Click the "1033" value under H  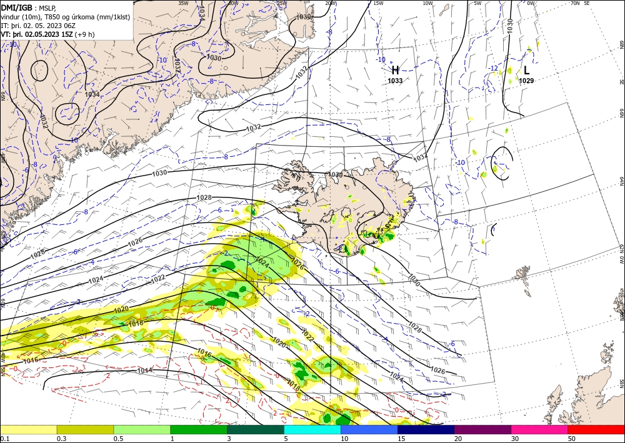click(x=395, y=81)
